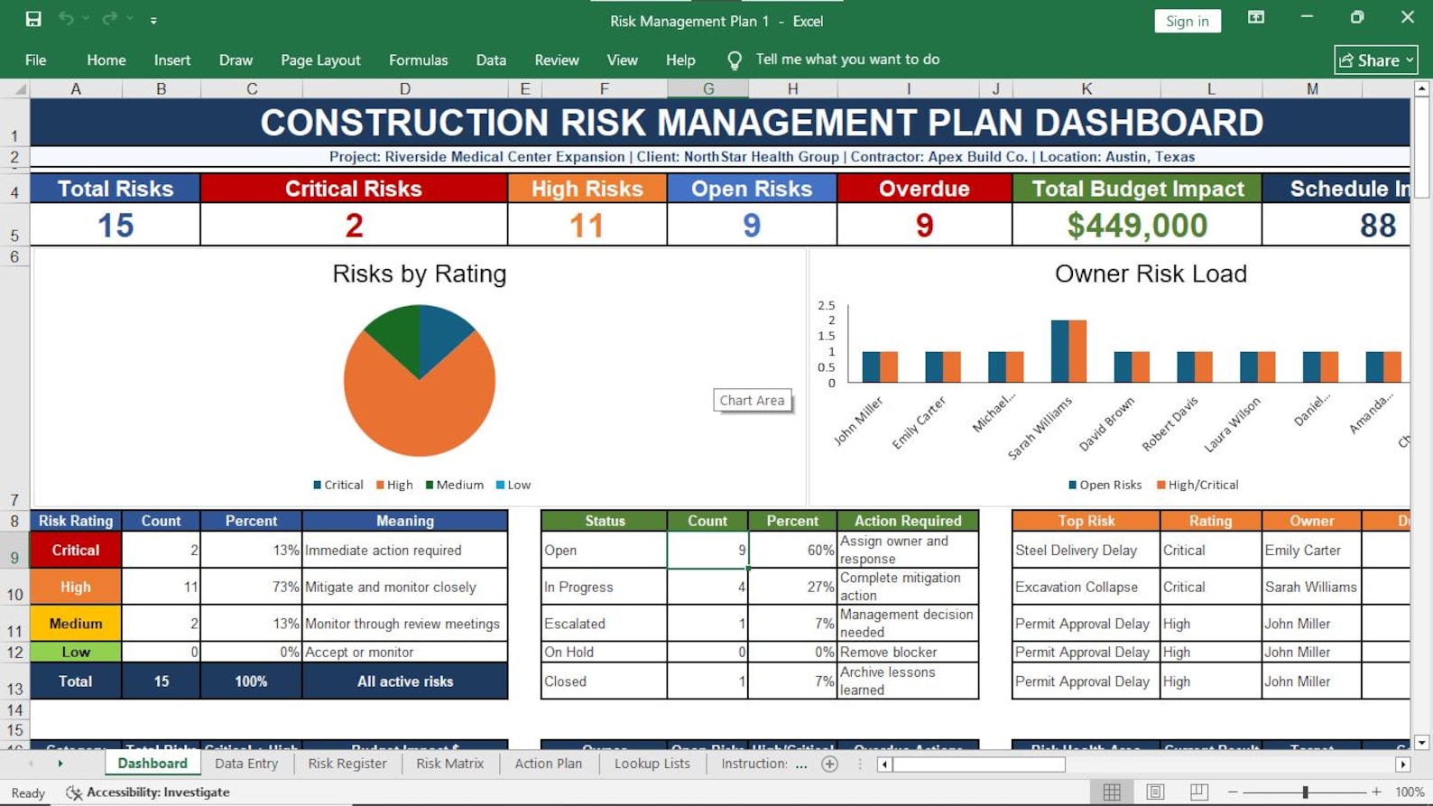1433x806 pixels.
Task: Click the Restore Down window icon
Action: (1357, 18)
